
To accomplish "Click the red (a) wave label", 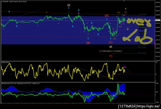I will (88, 43).
